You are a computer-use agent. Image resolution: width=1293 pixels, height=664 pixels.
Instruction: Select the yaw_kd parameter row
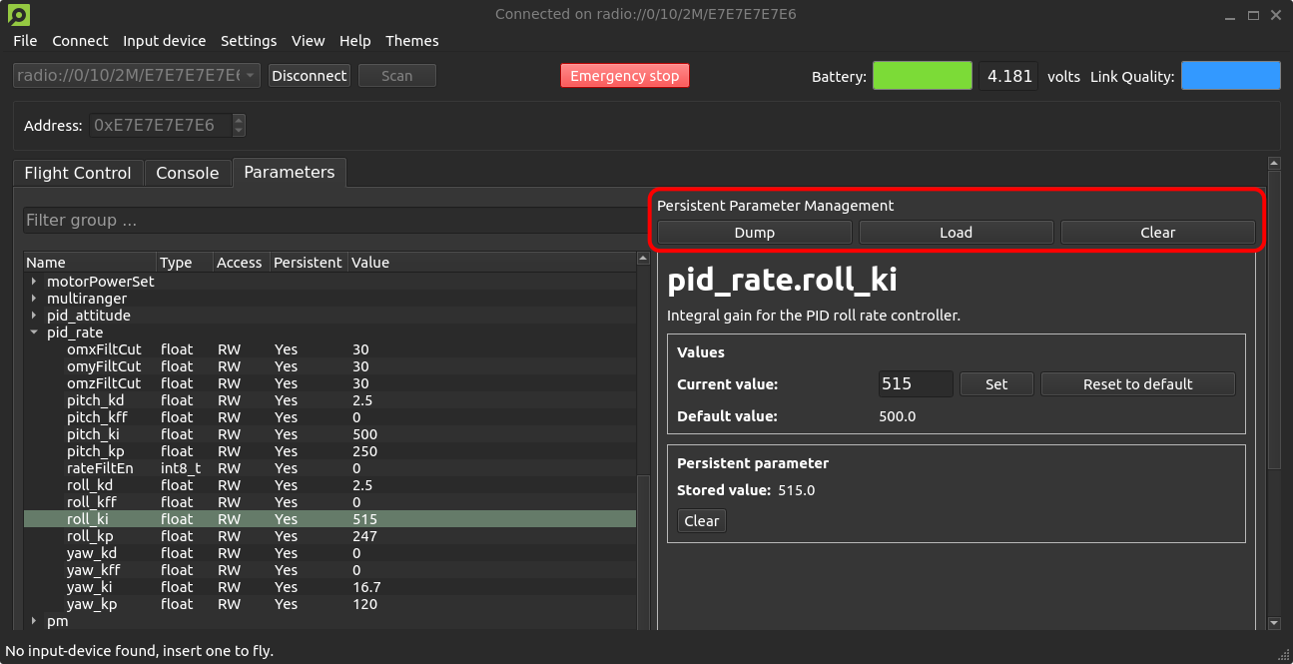coord(329,553)
